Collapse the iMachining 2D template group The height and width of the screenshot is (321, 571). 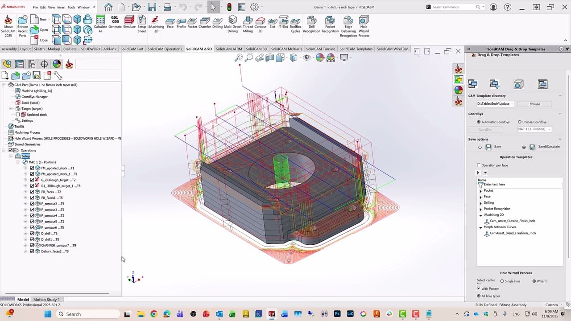pyautogui.click(x=480, y=215)
